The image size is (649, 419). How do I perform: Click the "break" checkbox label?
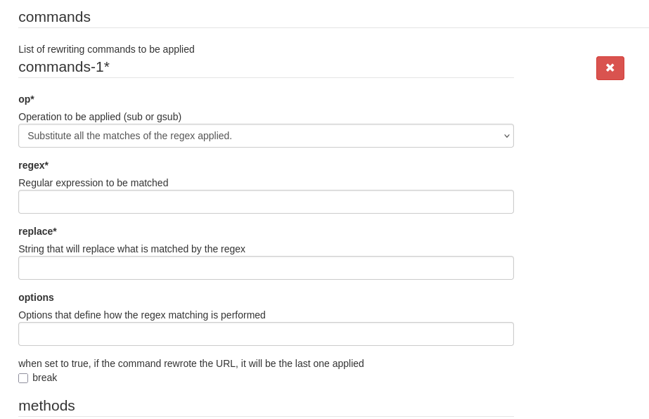[x=45, y=378]
